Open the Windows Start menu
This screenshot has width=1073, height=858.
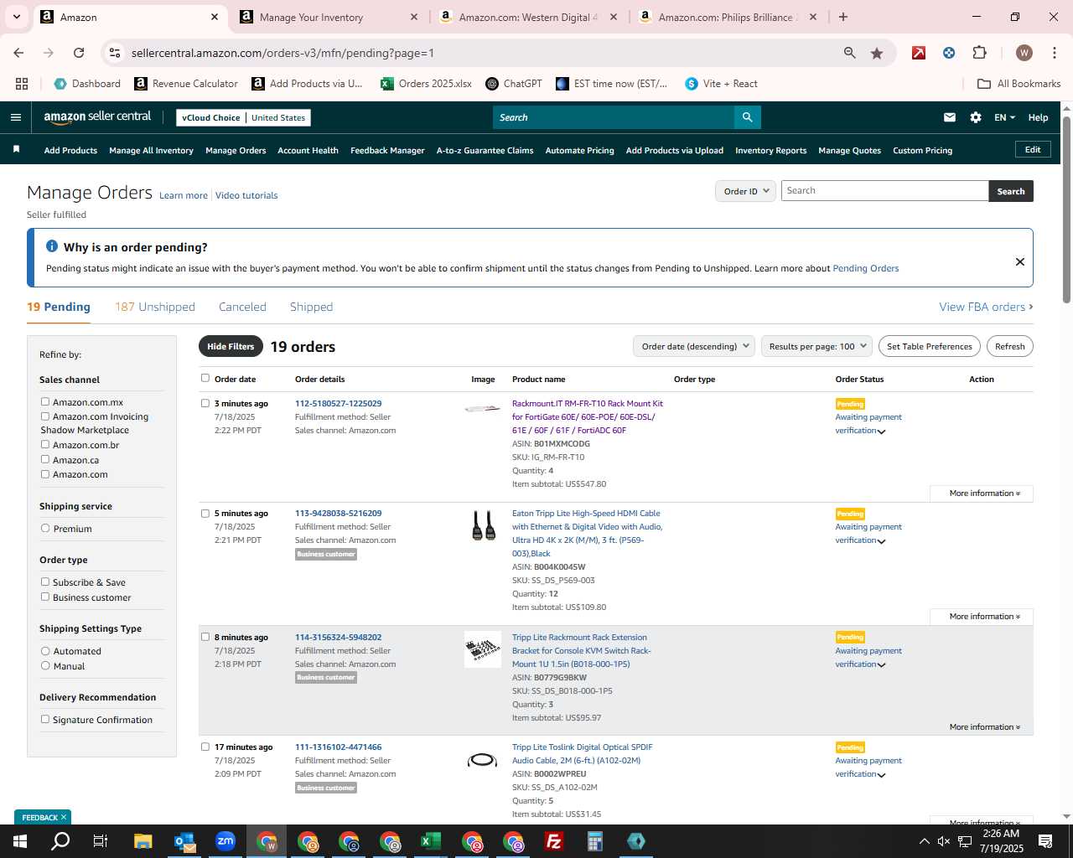tap(20, 841)
